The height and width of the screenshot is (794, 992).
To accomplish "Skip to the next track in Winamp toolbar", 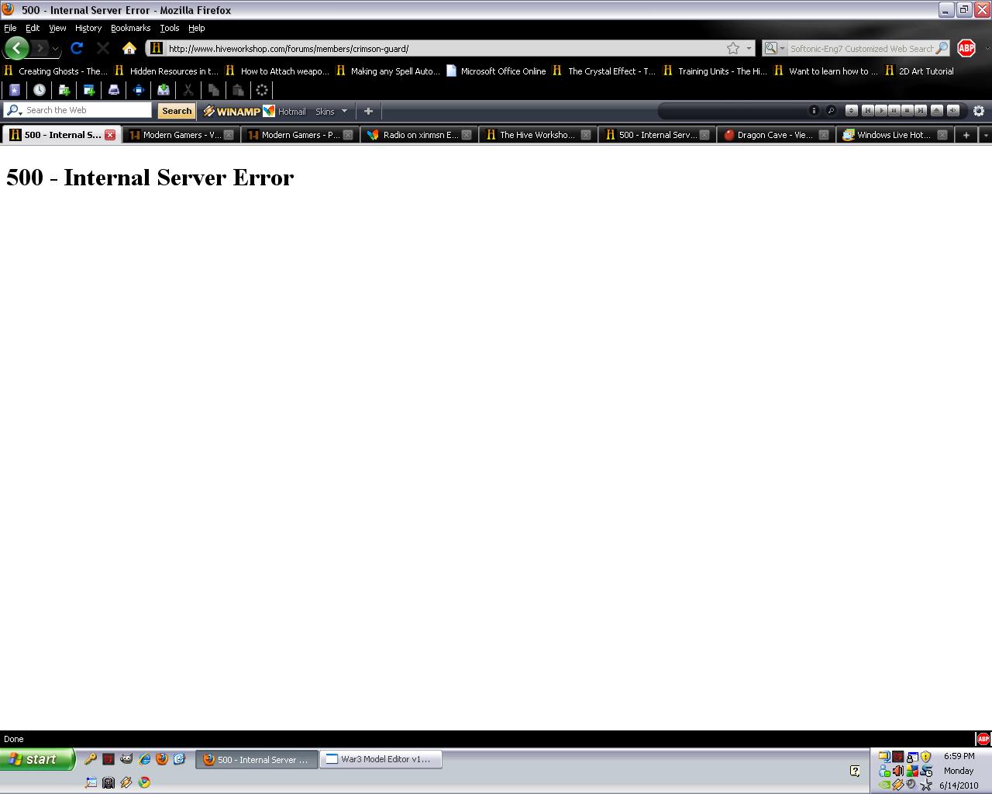I will tap(920, 111).
